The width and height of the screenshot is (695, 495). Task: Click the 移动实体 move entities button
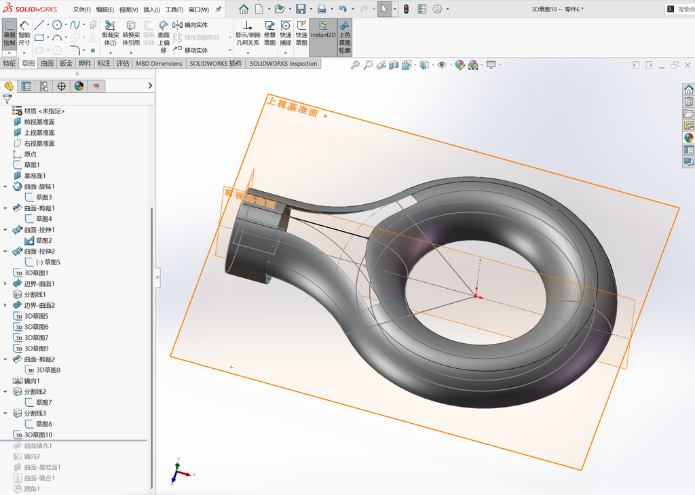pos(191,50)
